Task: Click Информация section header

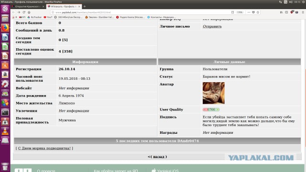Action: [x=85, y=62]
